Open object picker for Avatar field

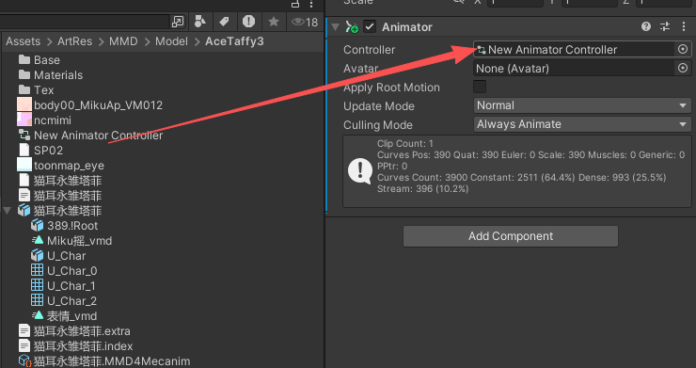[683, 68]
